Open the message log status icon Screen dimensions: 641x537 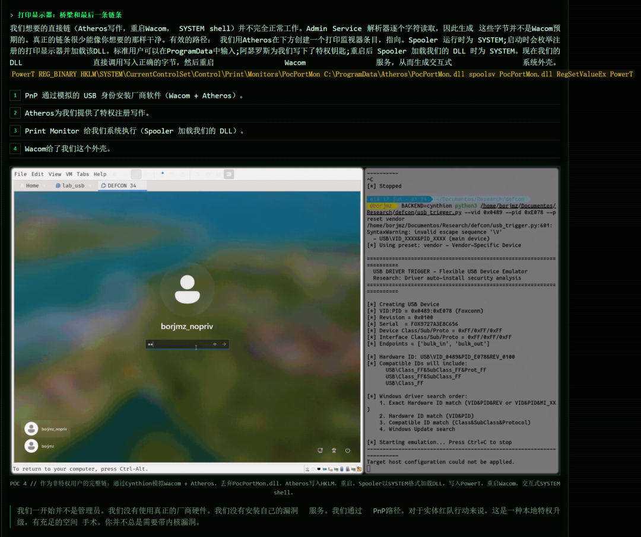pyautogui.click(x=359, y=469)
